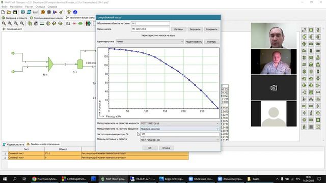Screen dimensions: 326x183
Task: Switch to the Технологическая схема tab
Action: point(80,18)
